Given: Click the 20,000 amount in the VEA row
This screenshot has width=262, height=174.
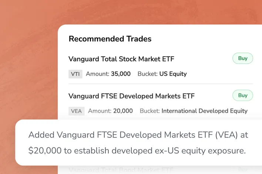Looking at the screenshot, I should point(123,111).
